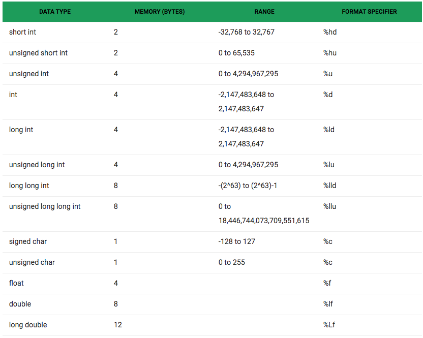
Task: Select the %Lf format specifier
Action: (329, 325)
